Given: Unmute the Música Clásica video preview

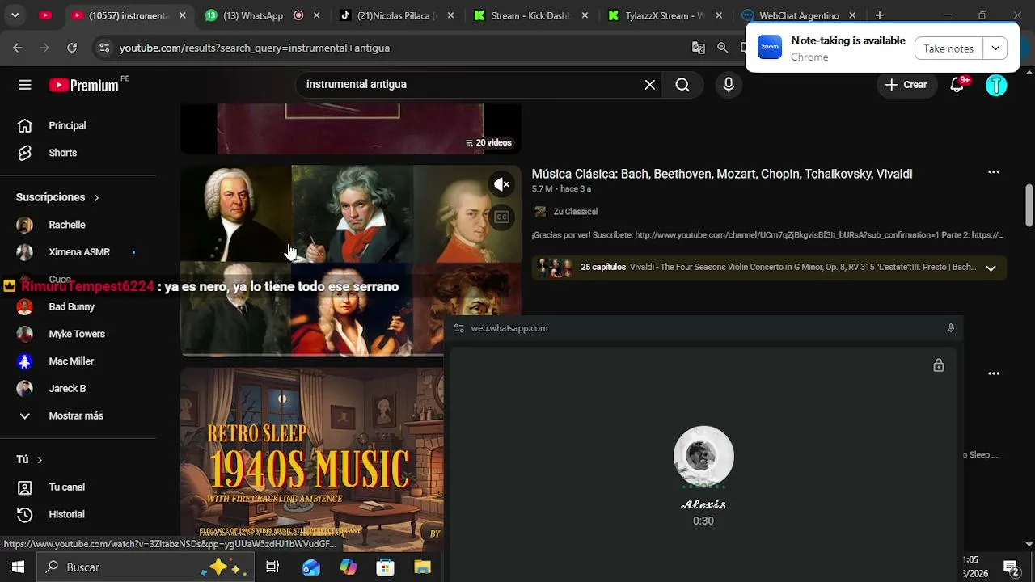Looking at the screenshot, I should coord(502,184).
